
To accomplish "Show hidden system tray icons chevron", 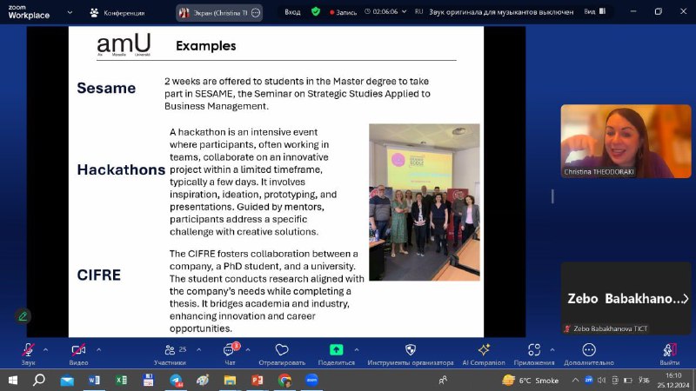I will 575,380.
